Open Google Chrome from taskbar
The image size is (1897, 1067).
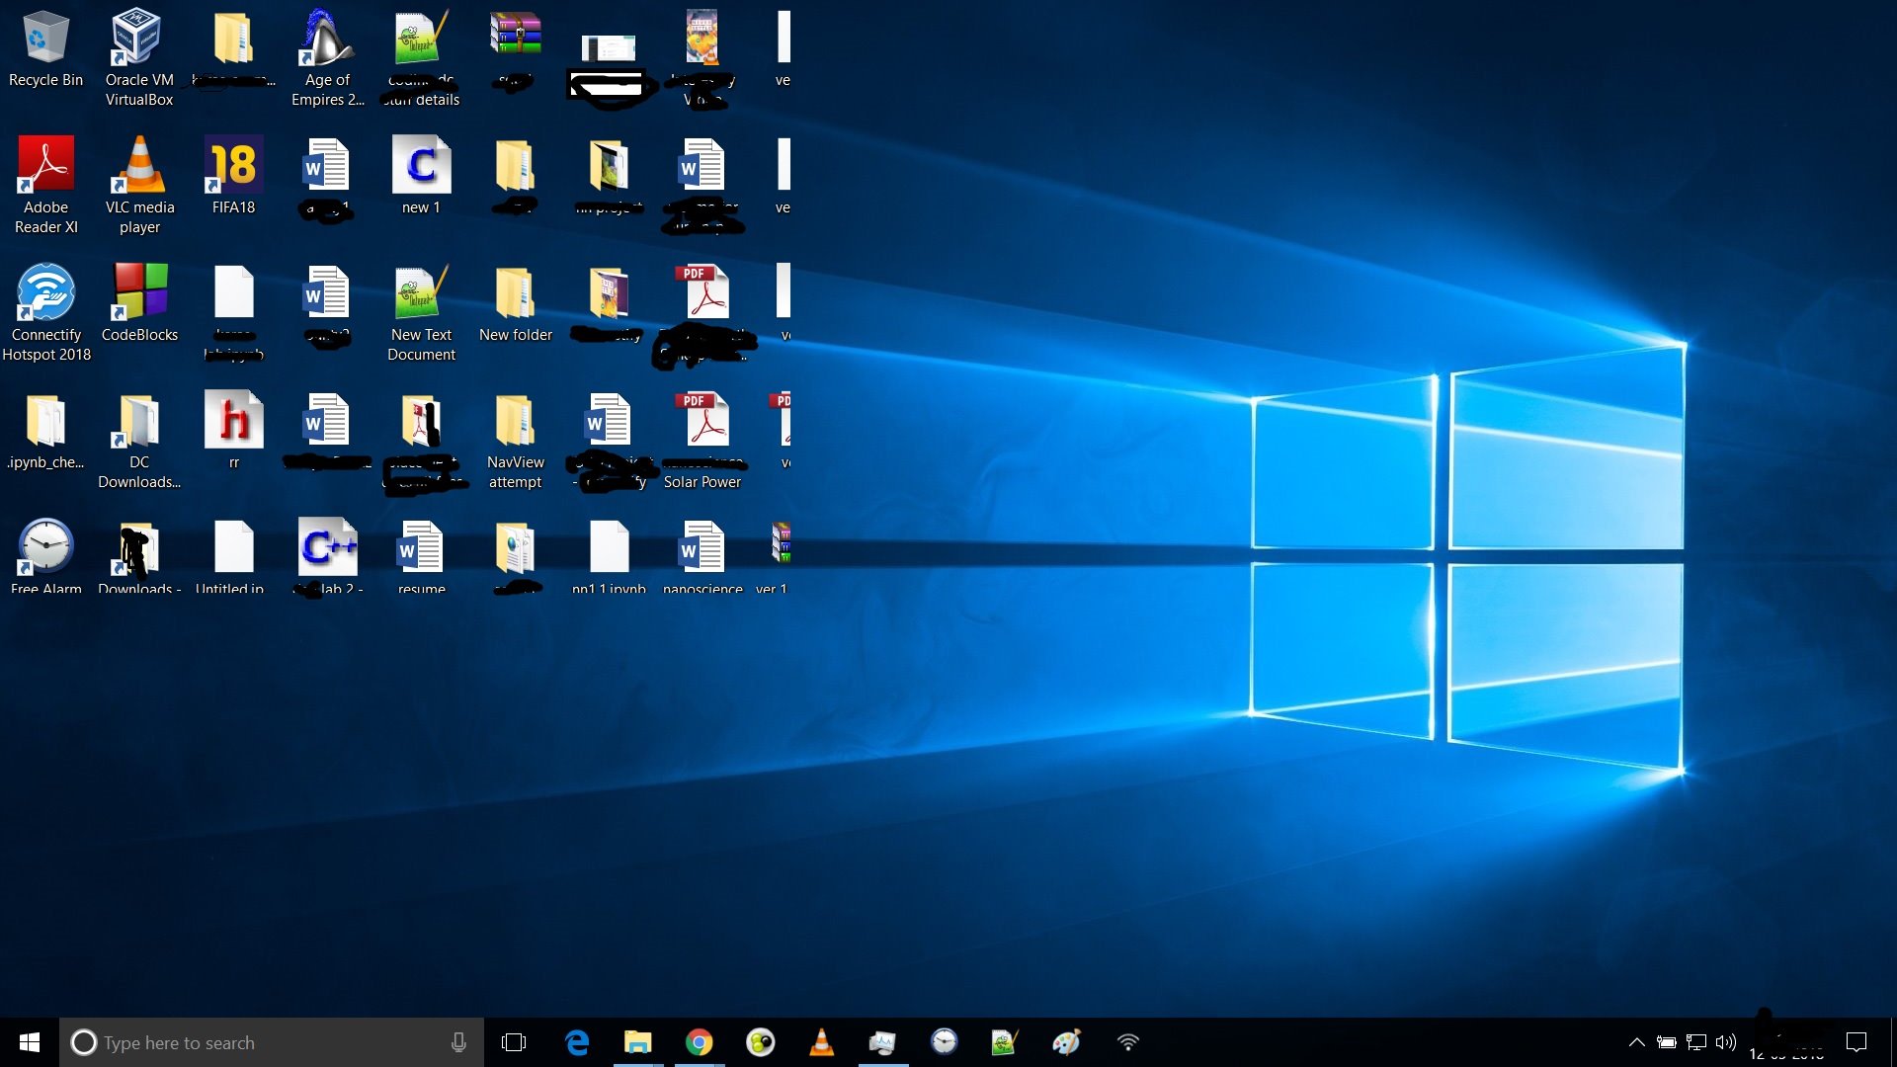pos(699,1041)
